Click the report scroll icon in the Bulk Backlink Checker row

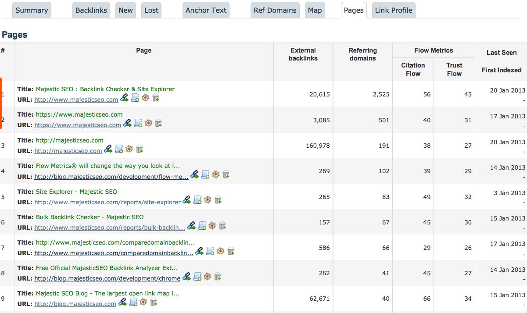pos(202,225)
